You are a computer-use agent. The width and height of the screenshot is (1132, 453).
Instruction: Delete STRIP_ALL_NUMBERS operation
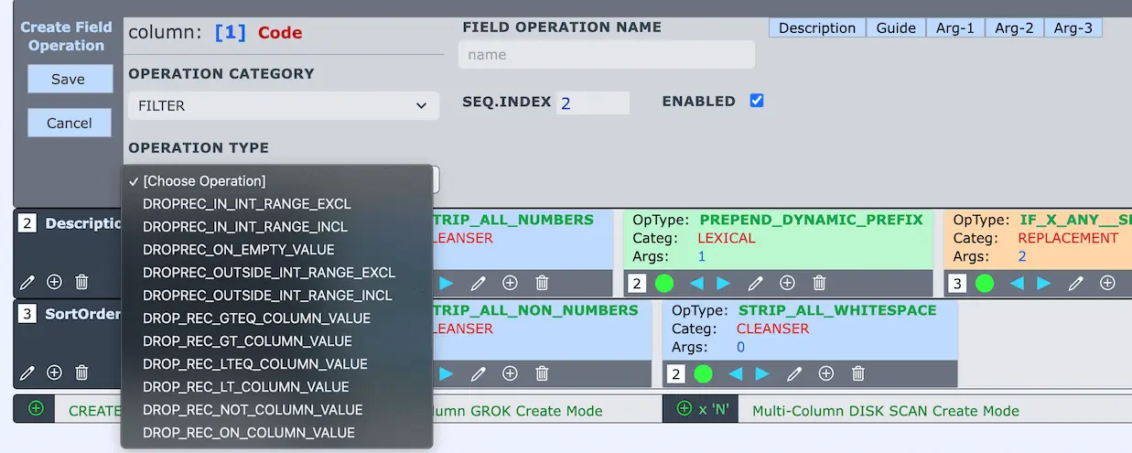[542, 283]
